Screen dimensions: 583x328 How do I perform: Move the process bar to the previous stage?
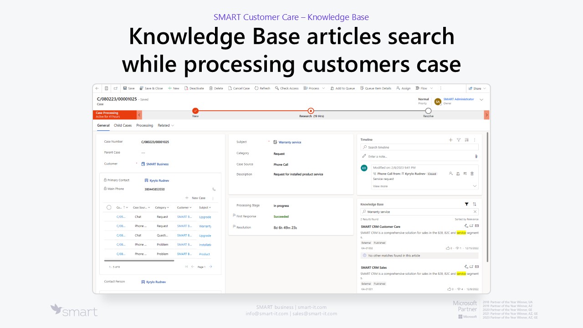click(139, 115)
